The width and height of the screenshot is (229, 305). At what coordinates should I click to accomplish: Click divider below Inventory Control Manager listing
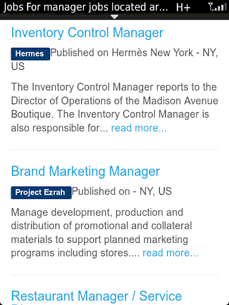pos(114,150)
